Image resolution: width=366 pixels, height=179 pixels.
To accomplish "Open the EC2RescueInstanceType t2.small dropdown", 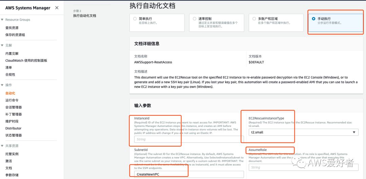I will tap(303, 132).
